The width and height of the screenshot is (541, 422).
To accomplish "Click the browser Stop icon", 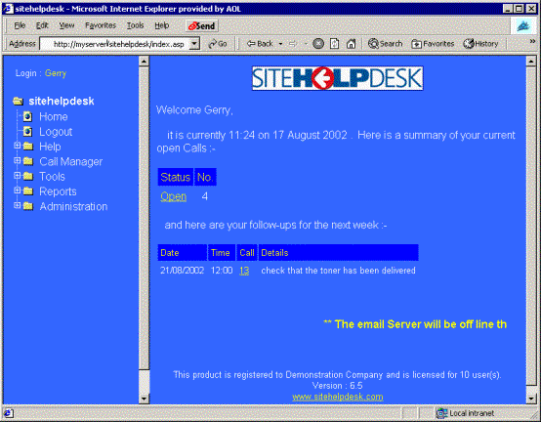I will point(318,44).
